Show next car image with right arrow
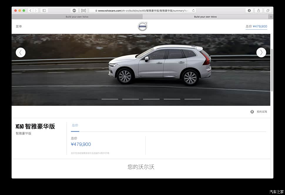Screen dimensions: 285x195 [x=261, y=52]
